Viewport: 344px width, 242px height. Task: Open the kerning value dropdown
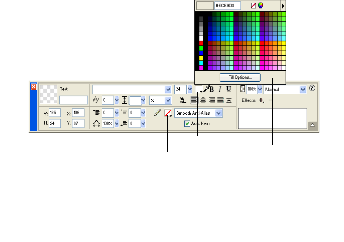point(117,100)
